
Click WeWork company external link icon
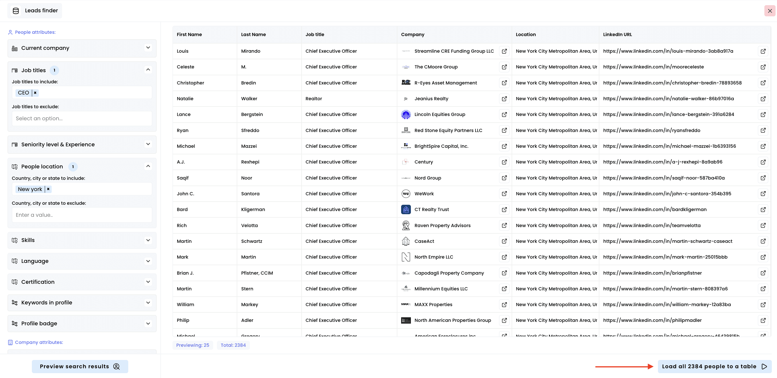[x=504, y=194]
